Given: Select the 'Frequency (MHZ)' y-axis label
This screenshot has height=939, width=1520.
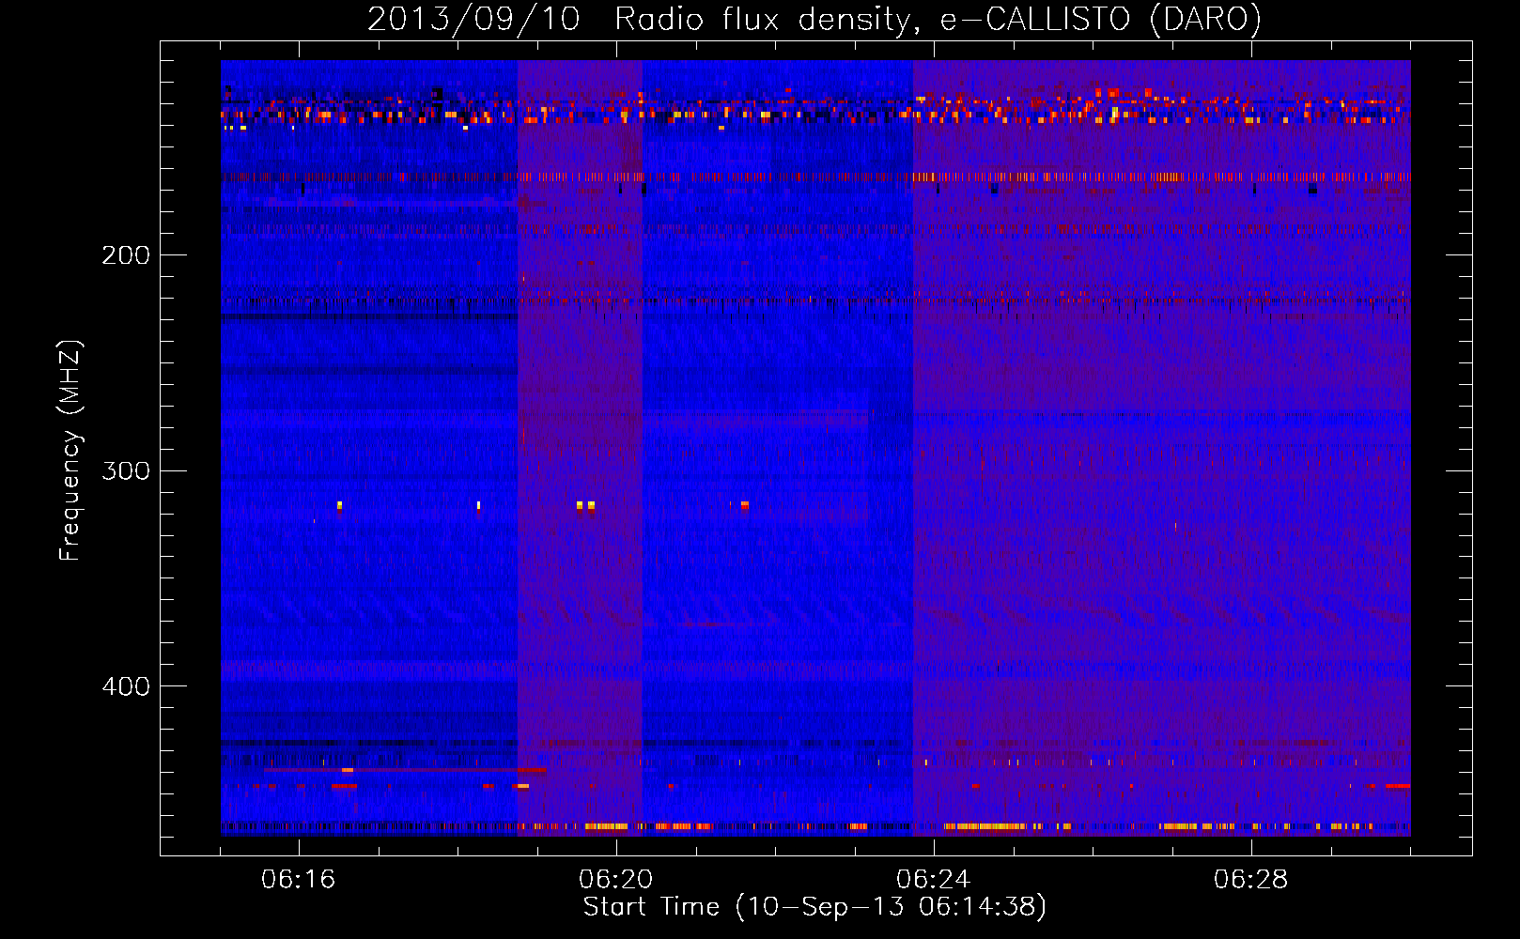Looking at the screenshot, I should pyautogui.click(x=70, y=451).
